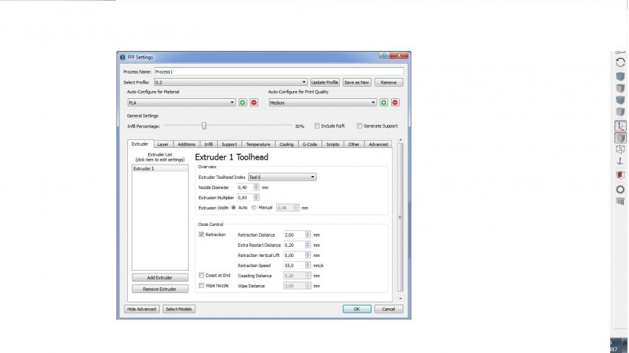The height and width of the screenshot is (353, 629).
Task: Click the Nozzle Diameter spinner arrows
Action: point(256,187)
